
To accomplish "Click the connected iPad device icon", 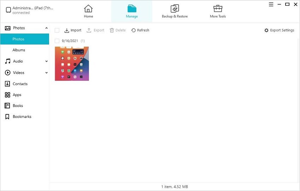I will (x=8, y=10).
